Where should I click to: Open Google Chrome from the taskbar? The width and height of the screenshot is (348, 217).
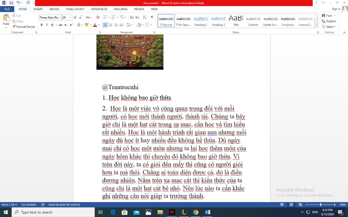click(x=195, y=212)
